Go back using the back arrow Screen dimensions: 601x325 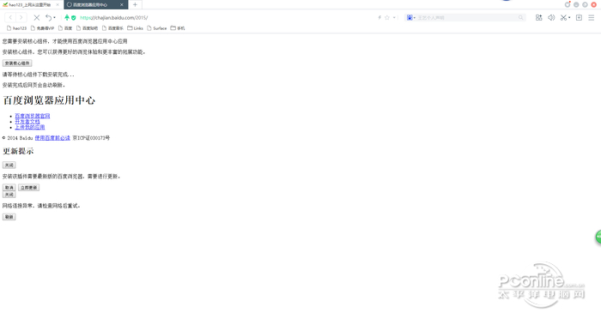10,18
